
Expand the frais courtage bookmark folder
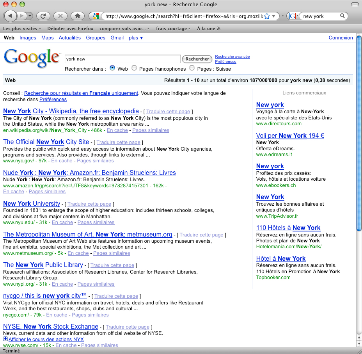173,28
